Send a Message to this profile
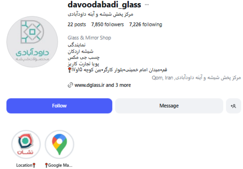 coord(169,106)
